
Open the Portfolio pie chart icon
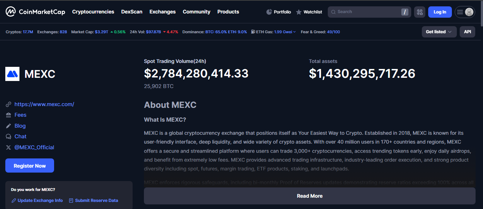point(269,12)
